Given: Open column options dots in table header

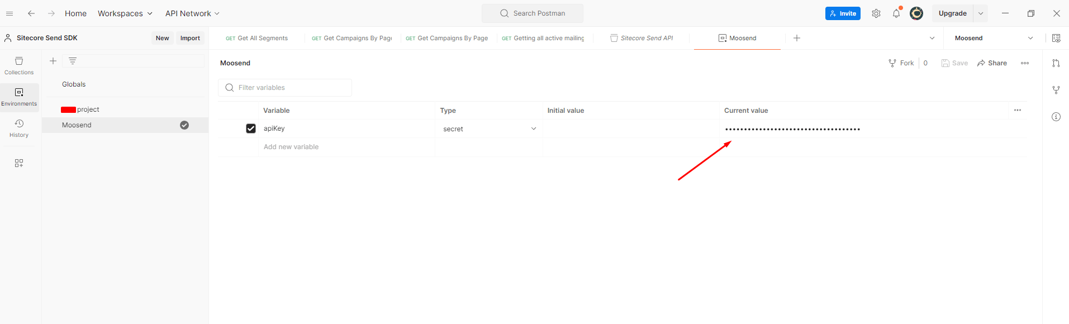Looking at the screenshot, I should click(1018, 110).
